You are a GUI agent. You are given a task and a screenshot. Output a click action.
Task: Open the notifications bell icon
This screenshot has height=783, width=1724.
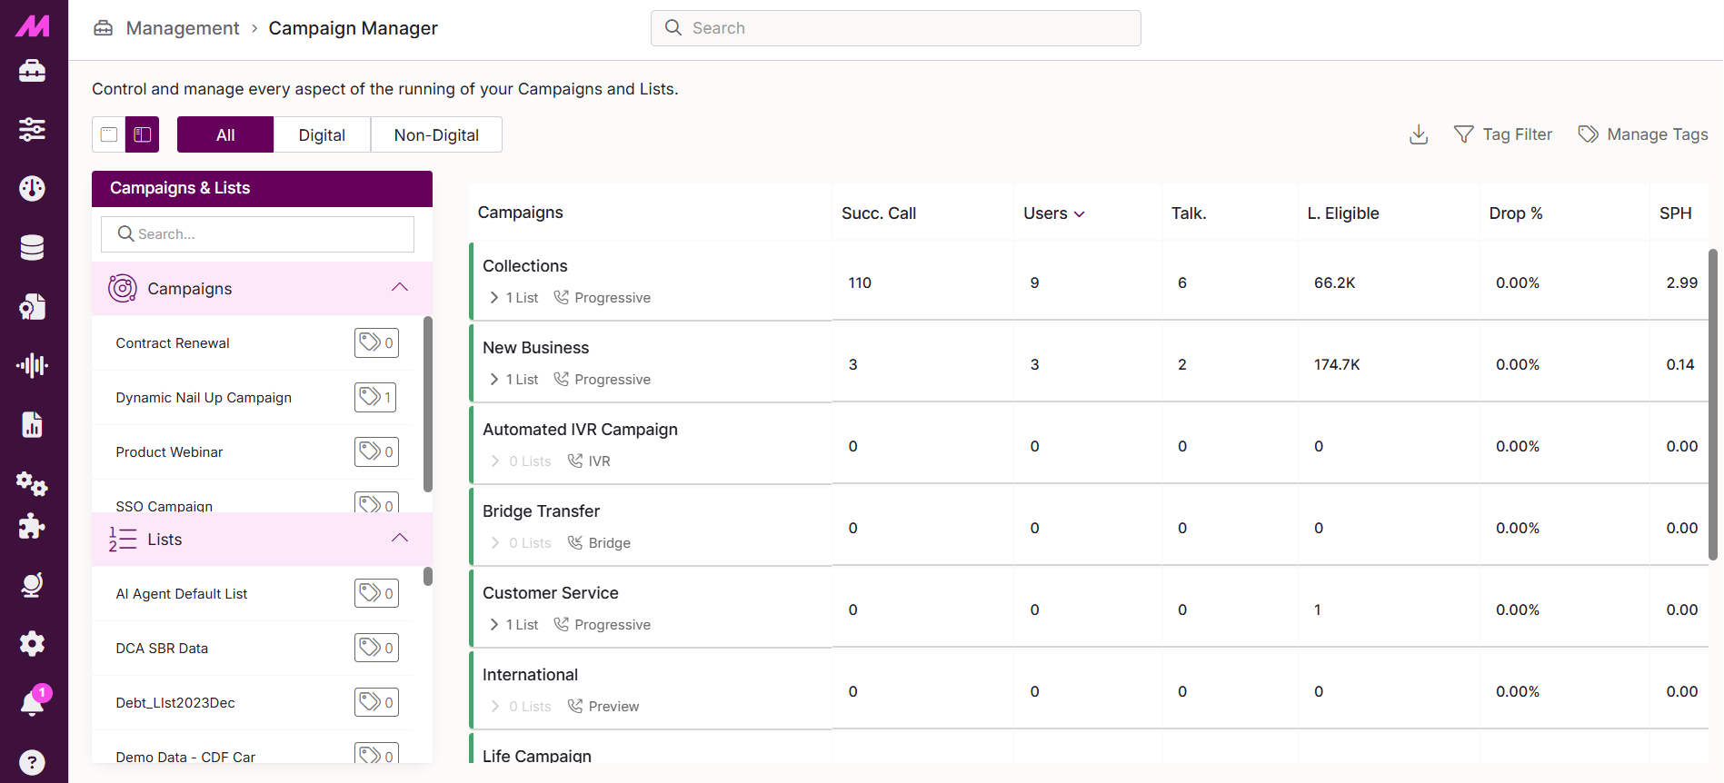point(33,703)
